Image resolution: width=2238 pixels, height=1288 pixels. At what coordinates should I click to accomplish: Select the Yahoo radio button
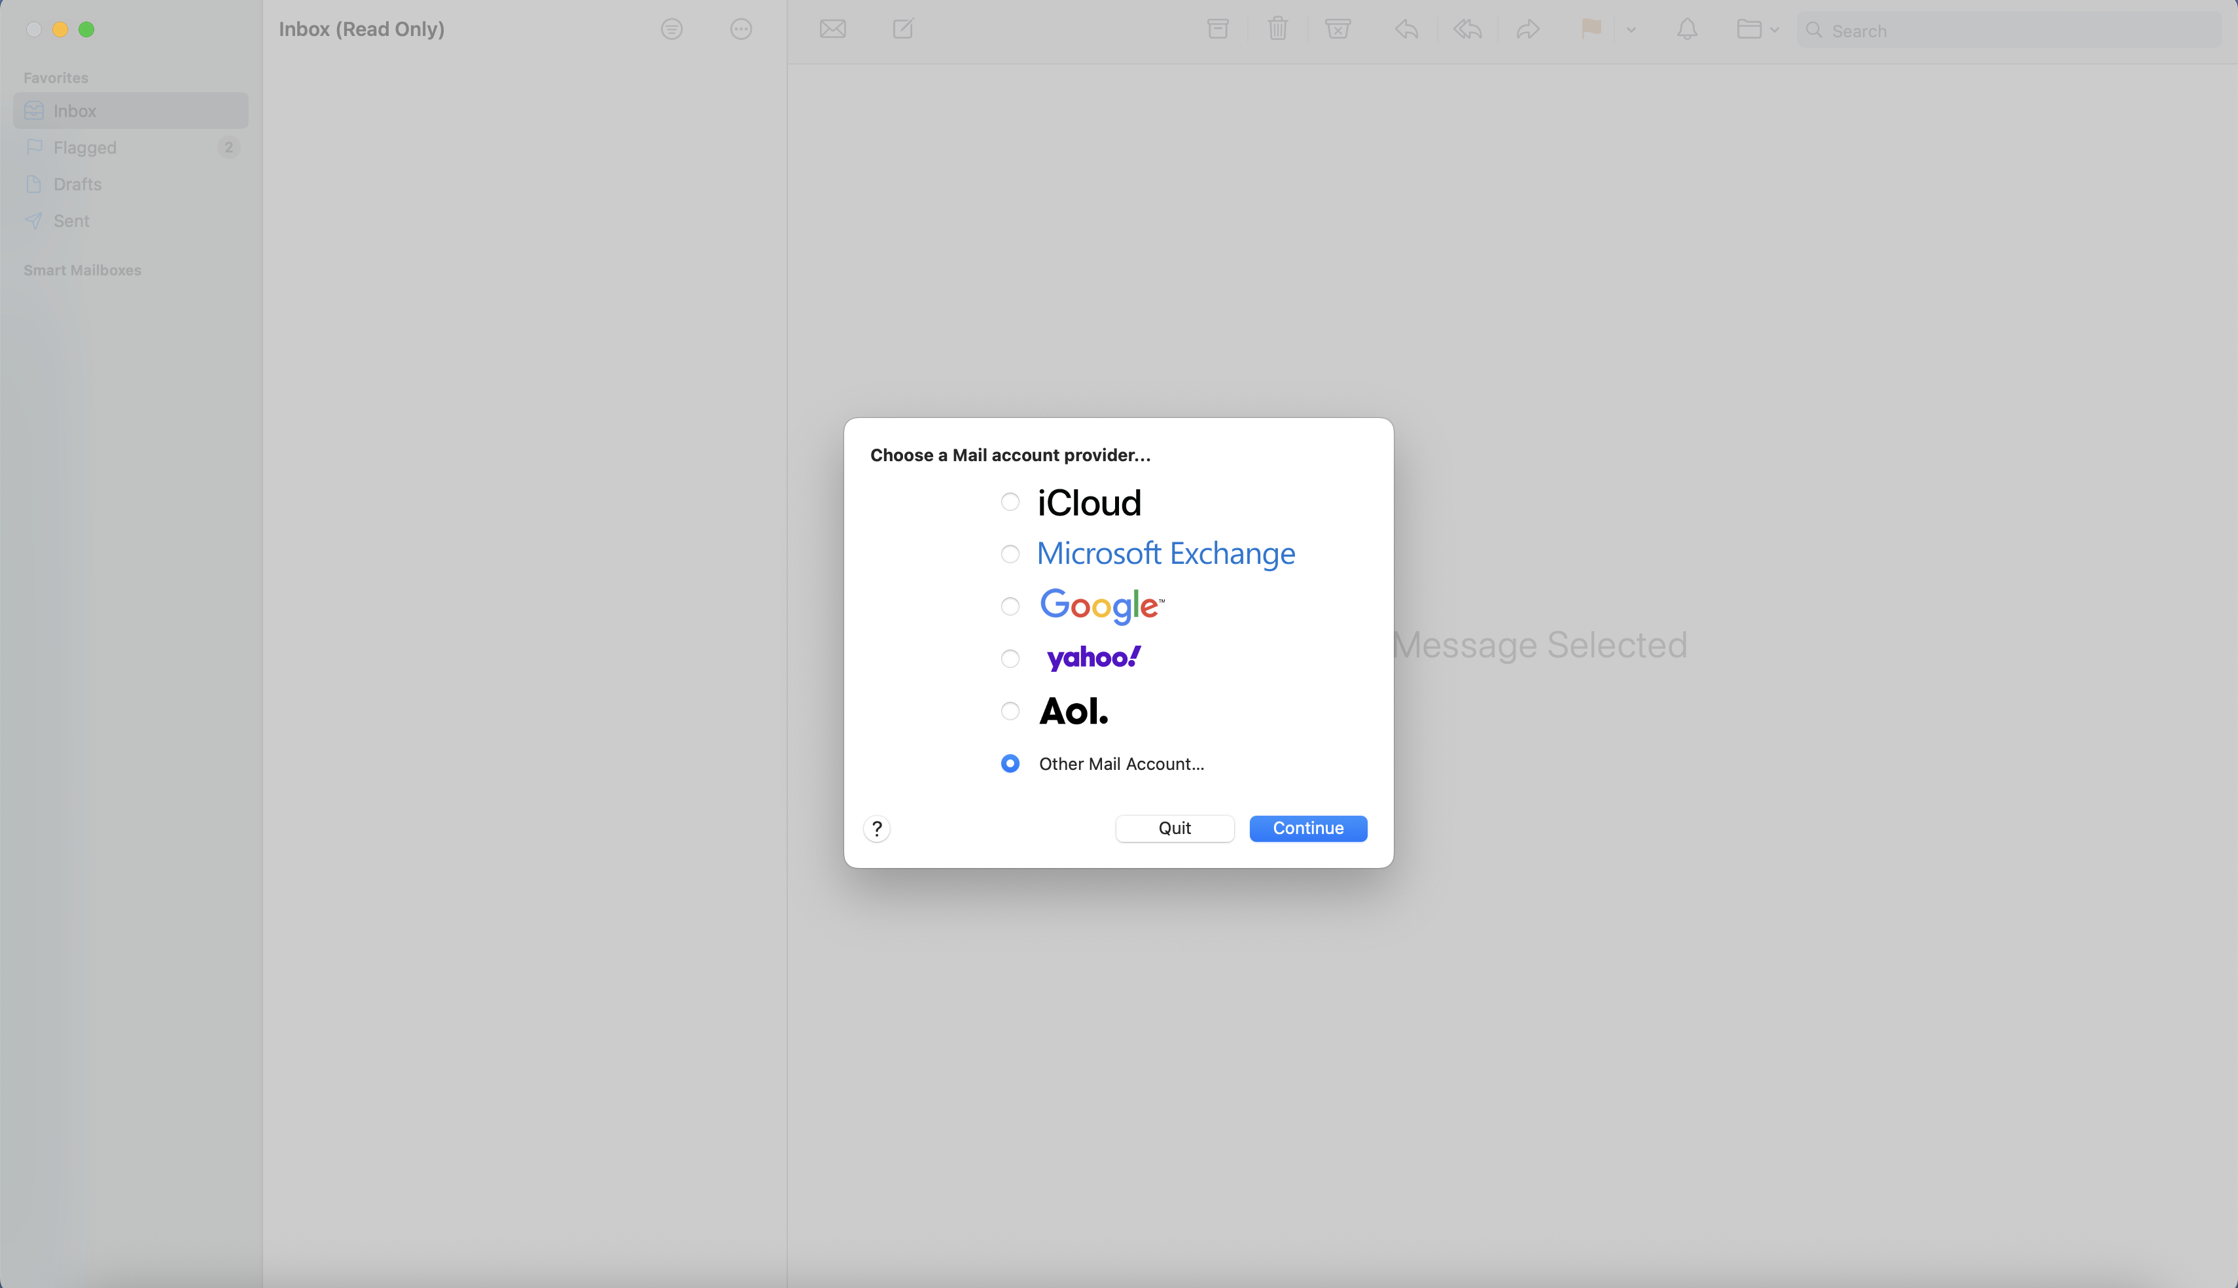click(x=1010, y=658)
